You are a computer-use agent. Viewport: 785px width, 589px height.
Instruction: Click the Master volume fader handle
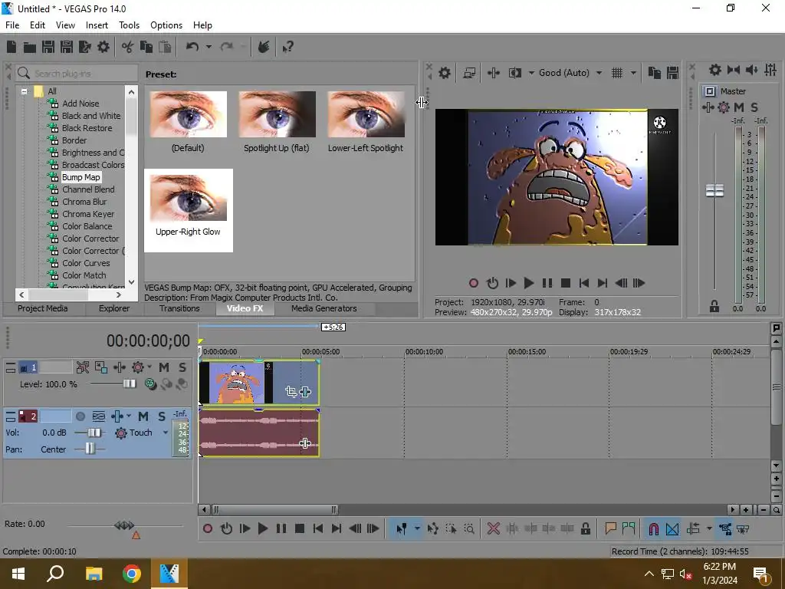714,190
